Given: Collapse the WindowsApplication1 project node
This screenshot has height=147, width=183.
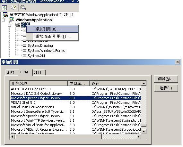Looking at the screenshot, I should pos(4,20).
